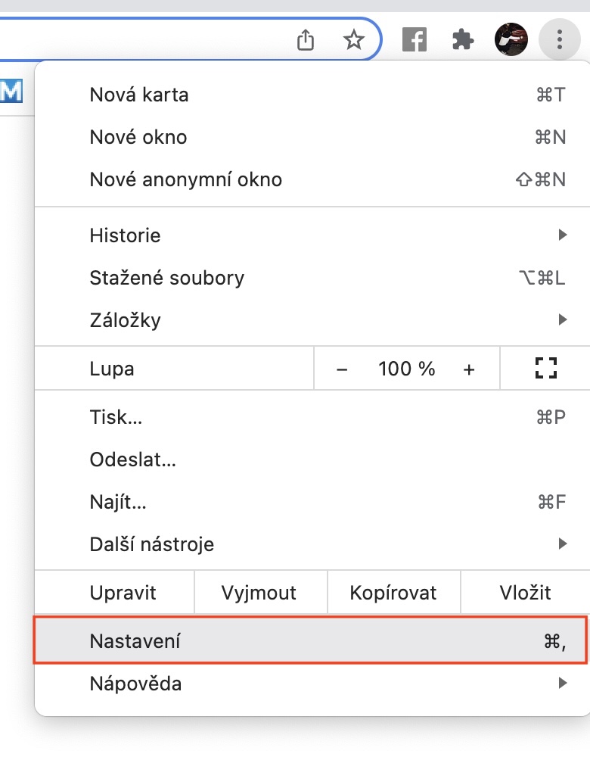This screenshot has width=590, height=757.
Task: Zoom in with the plus button
Action: (469, 369)
